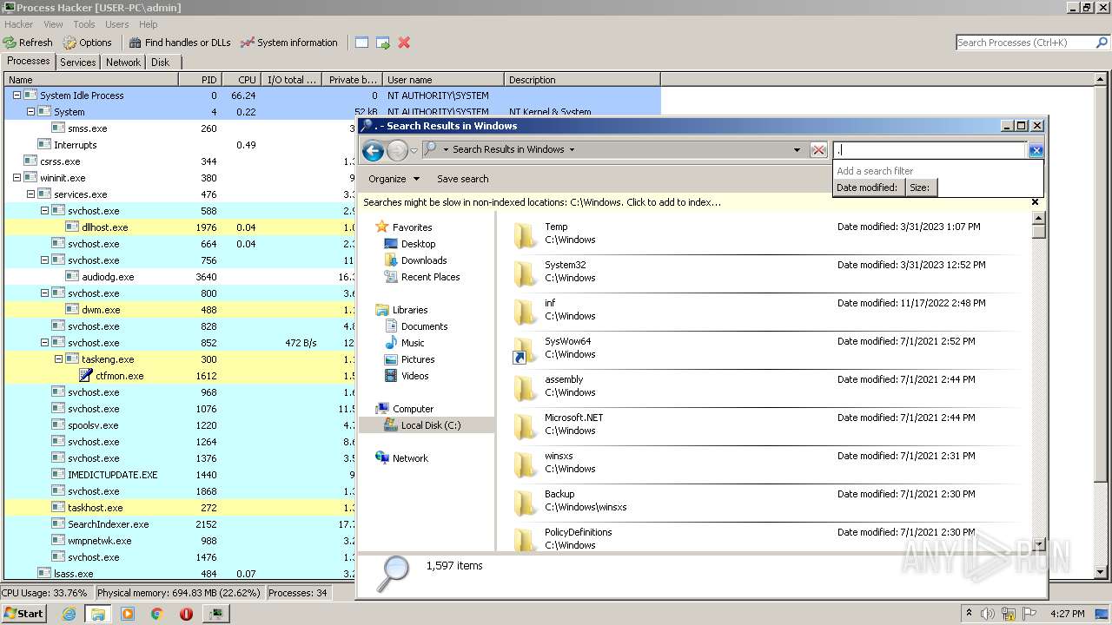Switch to the Services tab

click(78, 62)
